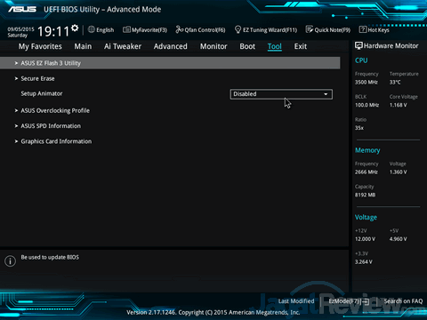Viewport: 427px width, 320px height.
Task: Click the Hardware Monitor heading
Action: pyautogui.click(x=391, y=46)
